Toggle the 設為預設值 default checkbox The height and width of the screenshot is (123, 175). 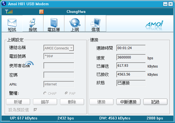pos(35,110)
